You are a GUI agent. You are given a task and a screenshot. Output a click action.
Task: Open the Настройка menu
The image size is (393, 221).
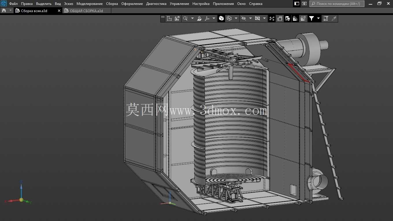click(x=201, y=4)
